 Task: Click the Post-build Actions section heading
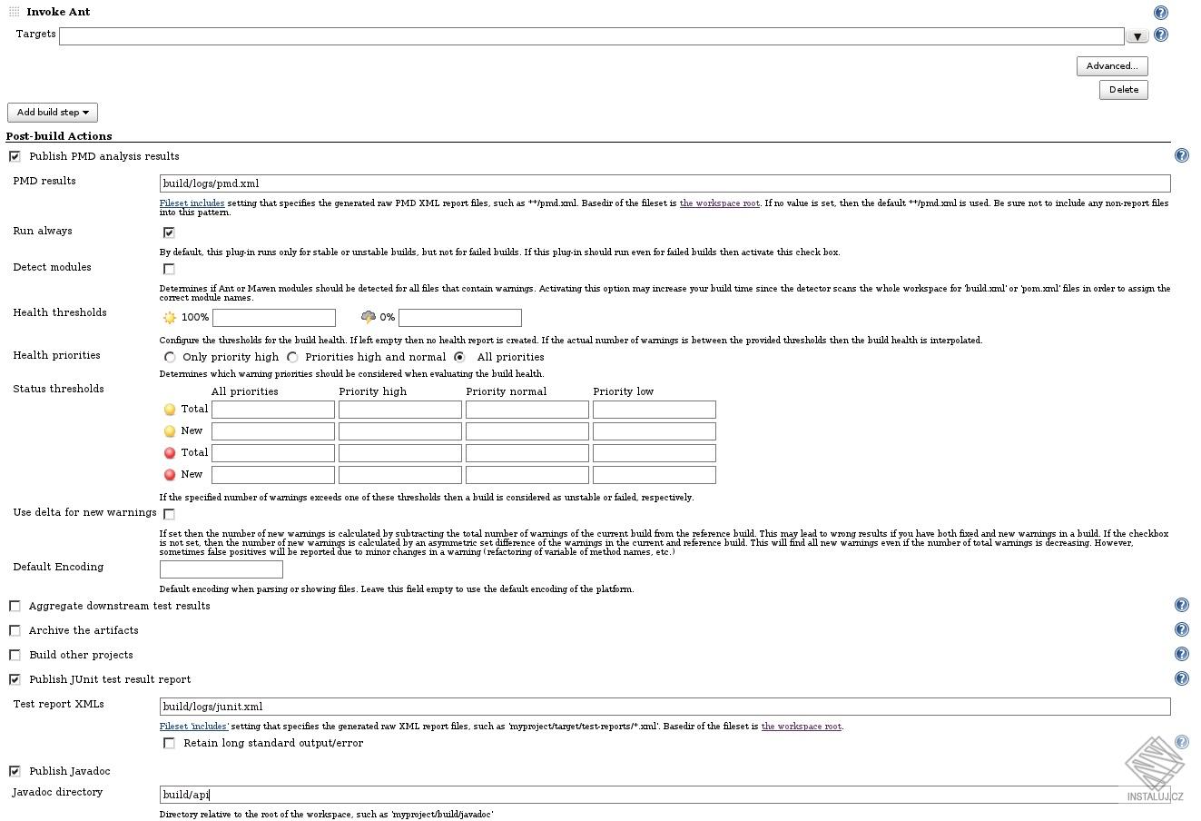[59, 136]
